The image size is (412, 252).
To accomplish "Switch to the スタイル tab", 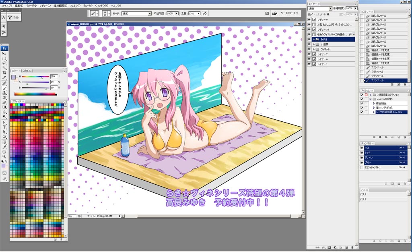I will tap(27, 71).
